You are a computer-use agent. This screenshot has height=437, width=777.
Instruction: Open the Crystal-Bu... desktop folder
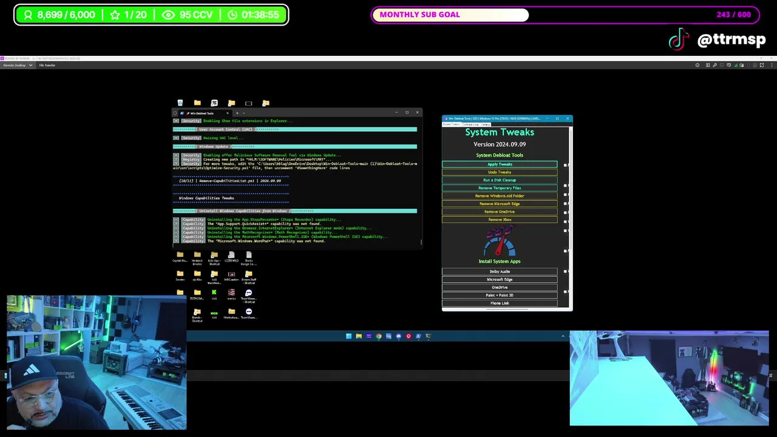180,257
